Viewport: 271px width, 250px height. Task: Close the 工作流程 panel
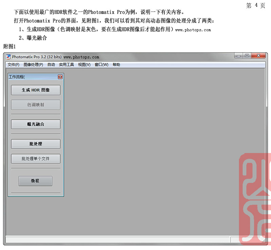point(60,77)
